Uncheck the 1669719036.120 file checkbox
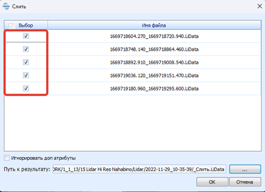The image size is (265, 192). click(26, 75)
